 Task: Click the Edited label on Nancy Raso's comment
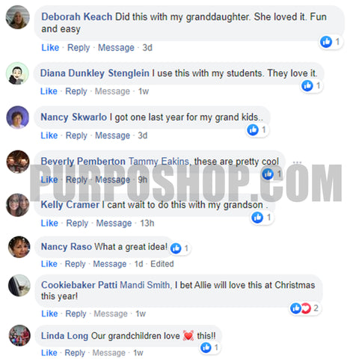(162, 264)
